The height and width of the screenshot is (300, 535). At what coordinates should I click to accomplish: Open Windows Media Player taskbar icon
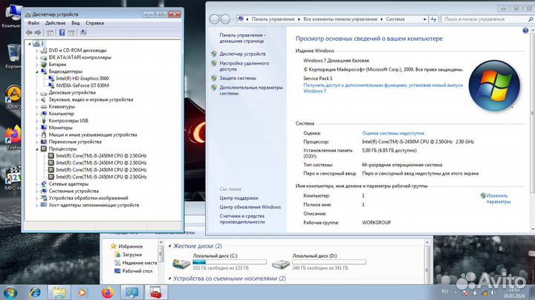pos(82,293)
